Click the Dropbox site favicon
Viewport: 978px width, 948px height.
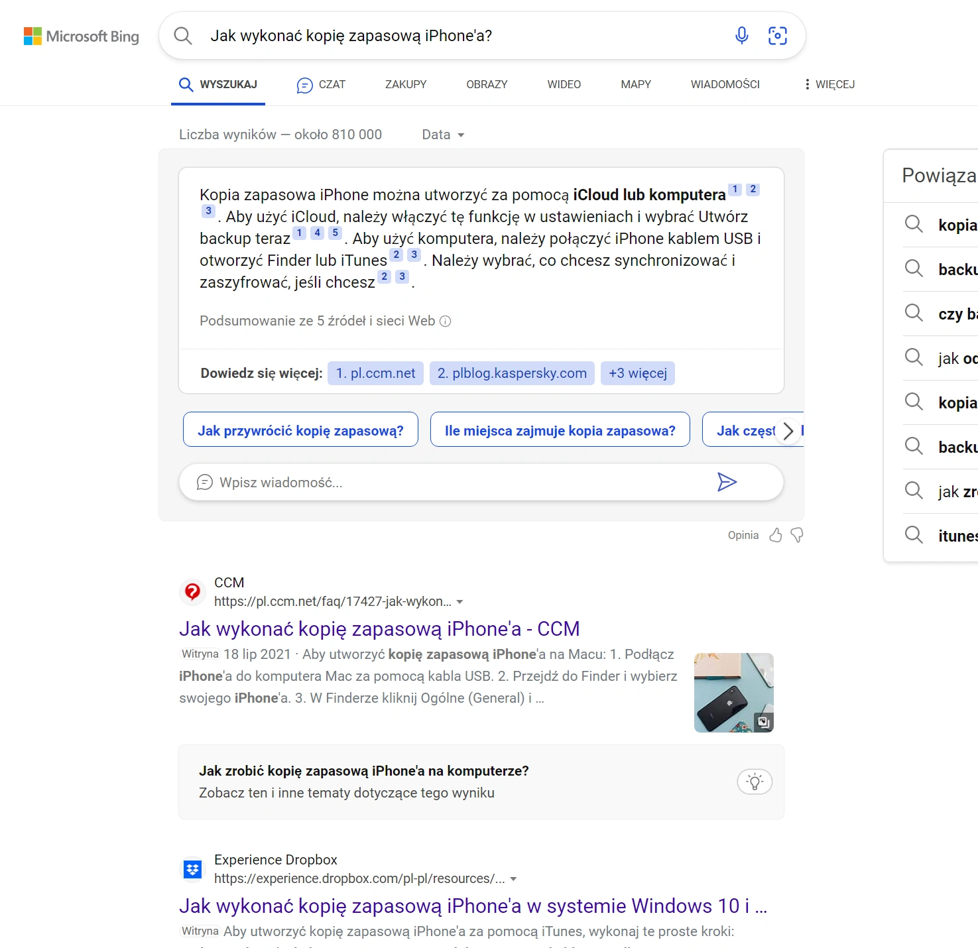[193, 868]
